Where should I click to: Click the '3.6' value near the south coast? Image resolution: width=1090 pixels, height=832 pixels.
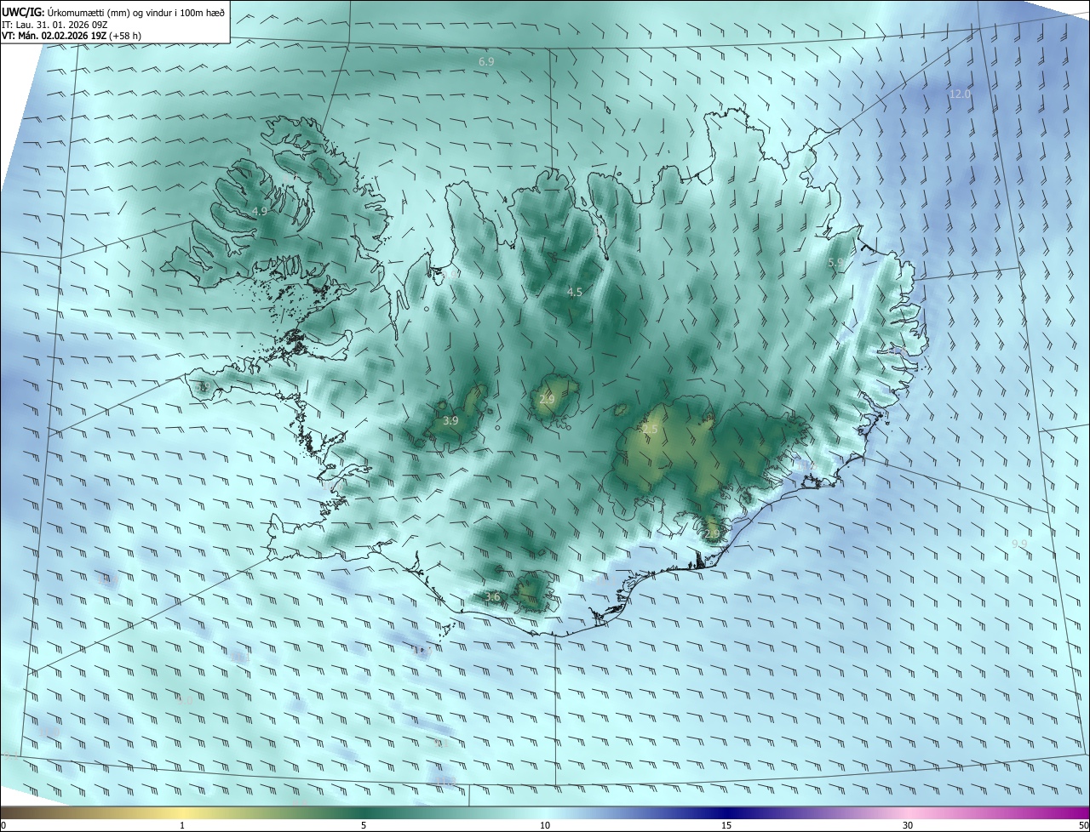pos(492,597)
